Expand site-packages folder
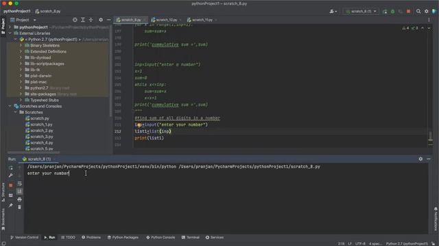 21,94
